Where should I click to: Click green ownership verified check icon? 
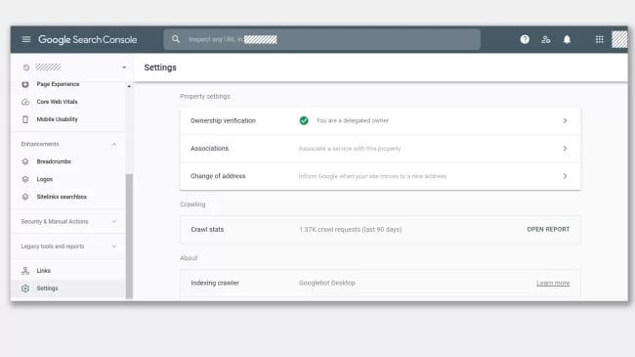click(x=304, y=120)
